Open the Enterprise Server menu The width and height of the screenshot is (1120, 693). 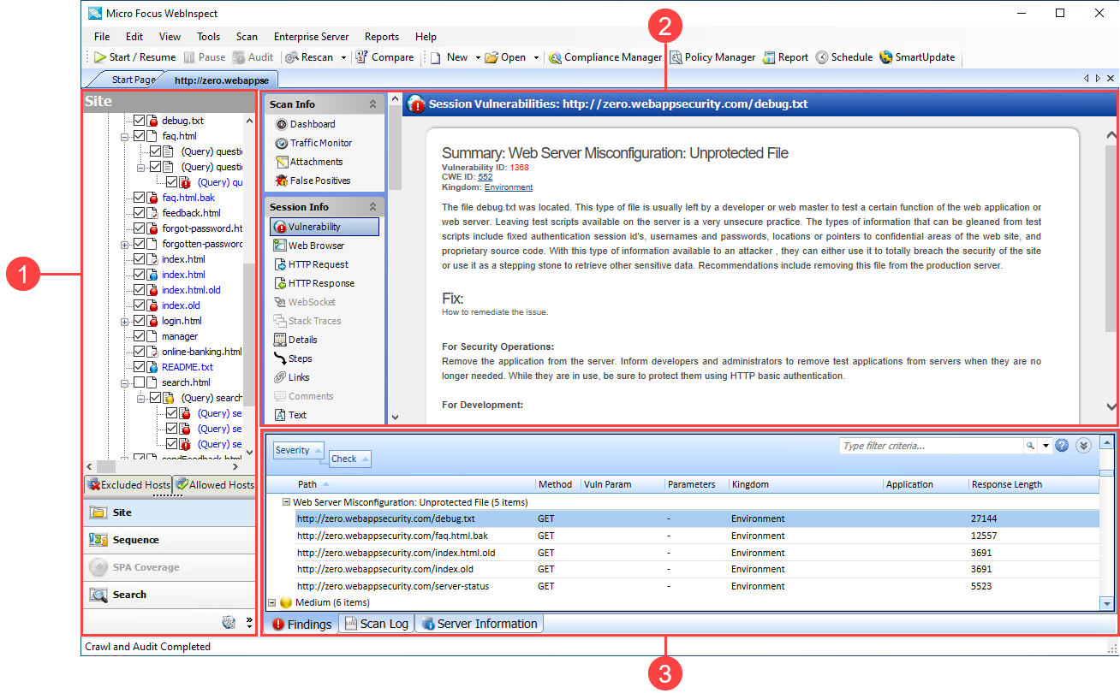[x=311, y=37]
